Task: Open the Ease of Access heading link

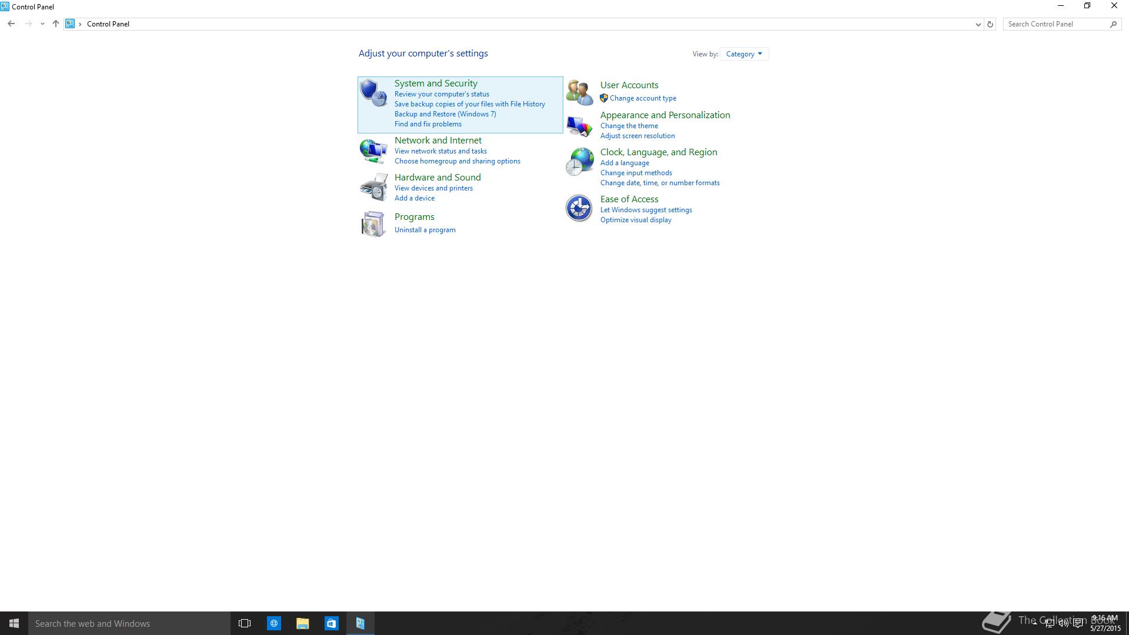Action: point(629,199)
